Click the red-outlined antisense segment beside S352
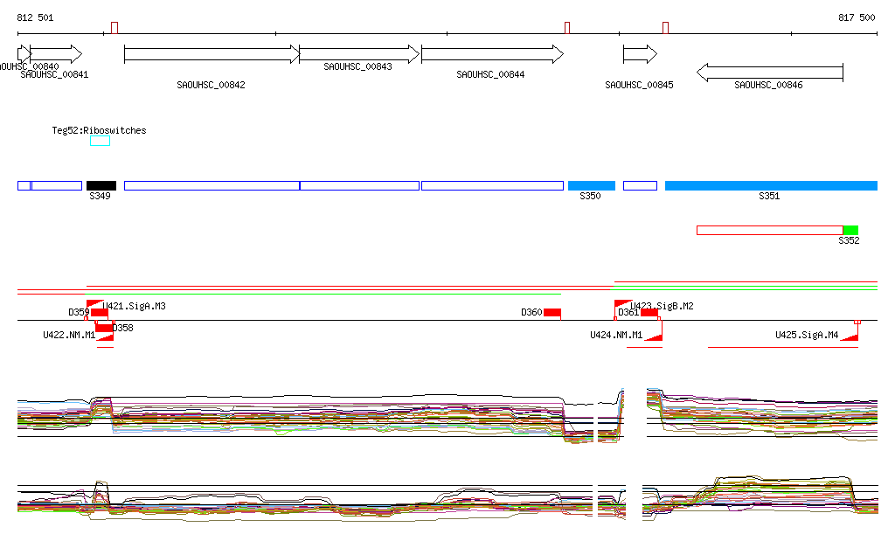 click(x=769, y=230)
